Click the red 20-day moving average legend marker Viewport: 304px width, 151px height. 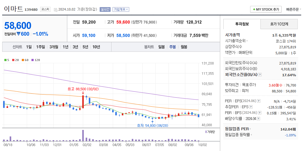[x=13, y=60]
